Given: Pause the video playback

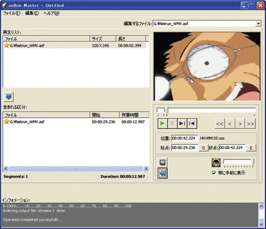Looking at the screenshot, I should [172, 124].
